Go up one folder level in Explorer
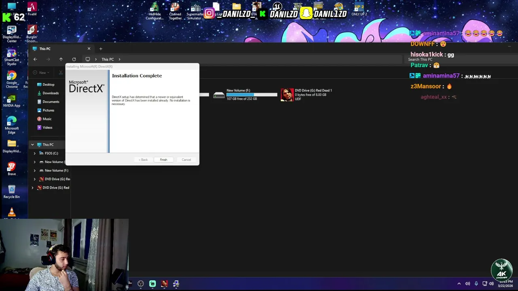 [x=61, y=59]
